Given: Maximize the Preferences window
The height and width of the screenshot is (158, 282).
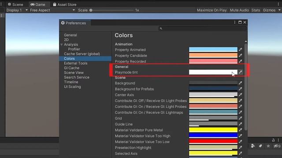Looking at the screenshot, I should 240,22.
